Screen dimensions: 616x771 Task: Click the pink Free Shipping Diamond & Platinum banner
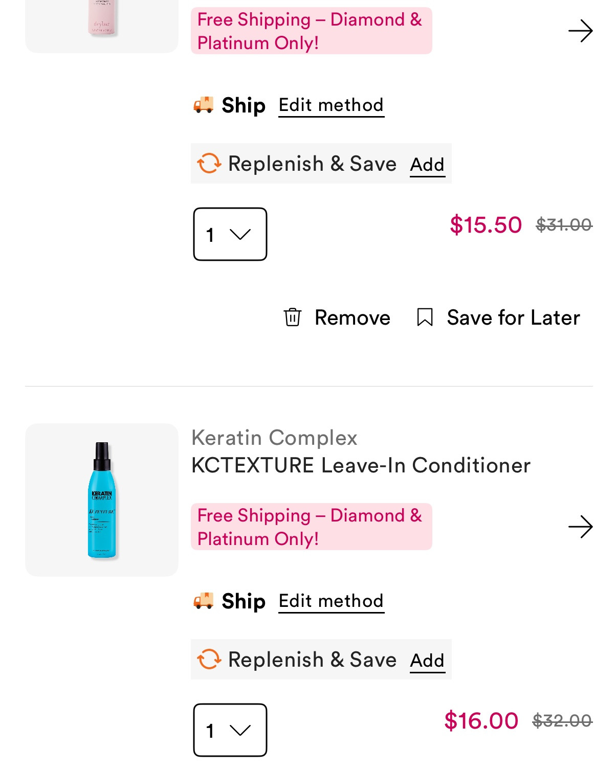click(x=311, y=527)
